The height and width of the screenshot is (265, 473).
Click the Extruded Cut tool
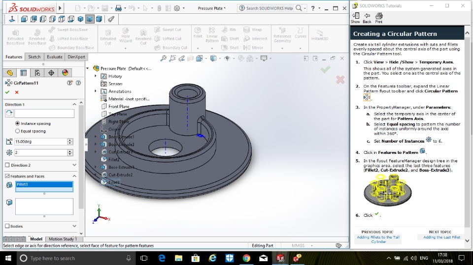[108, 37]
